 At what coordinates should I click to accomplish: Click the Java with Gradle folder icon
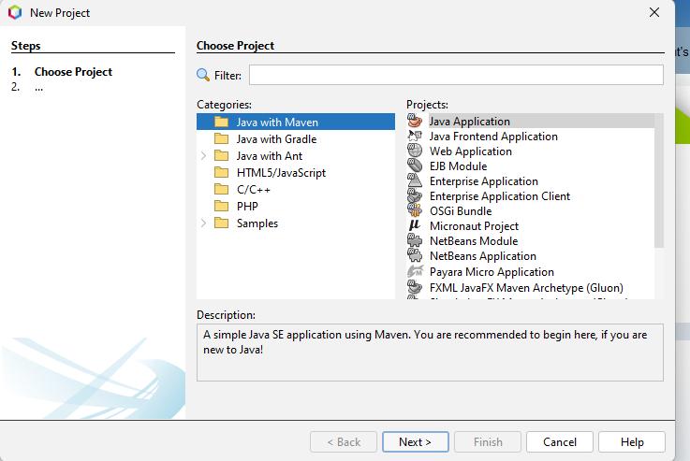(x=221, y=139)
